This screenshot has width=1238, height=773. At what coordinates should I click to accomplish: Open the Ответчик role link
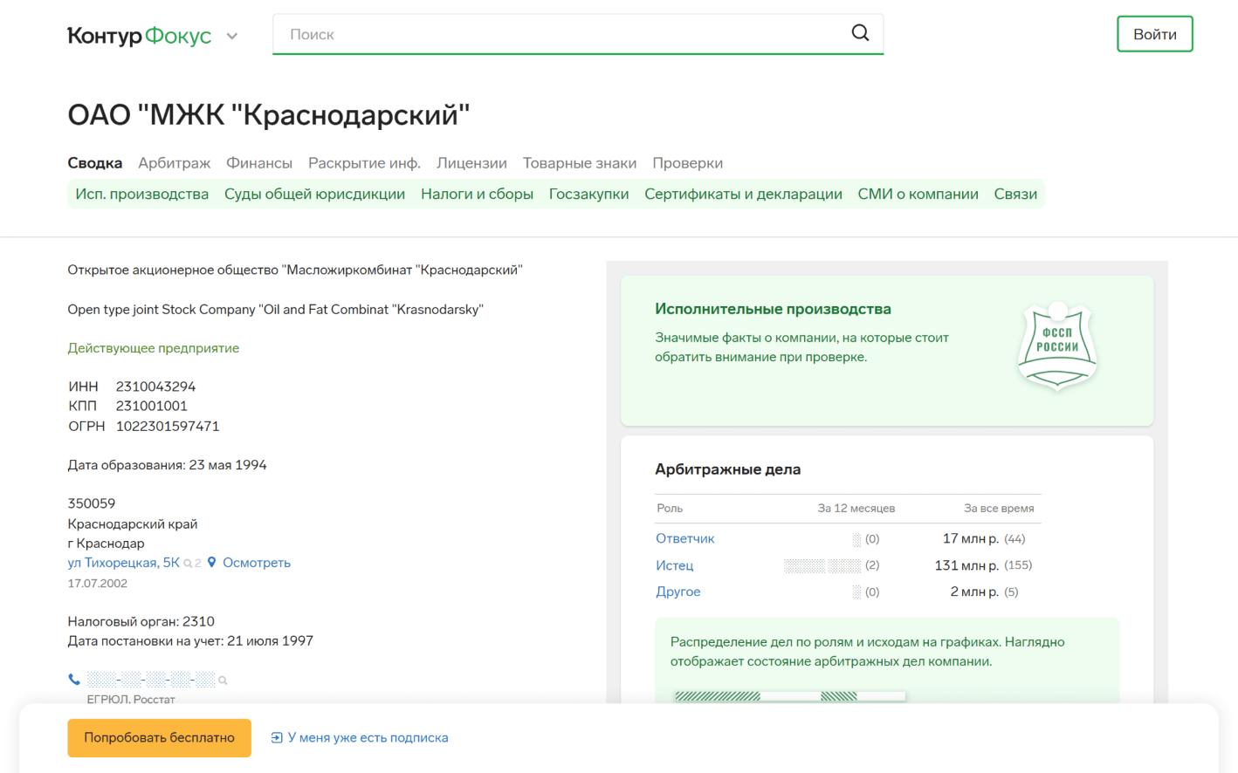pos(685,539)
